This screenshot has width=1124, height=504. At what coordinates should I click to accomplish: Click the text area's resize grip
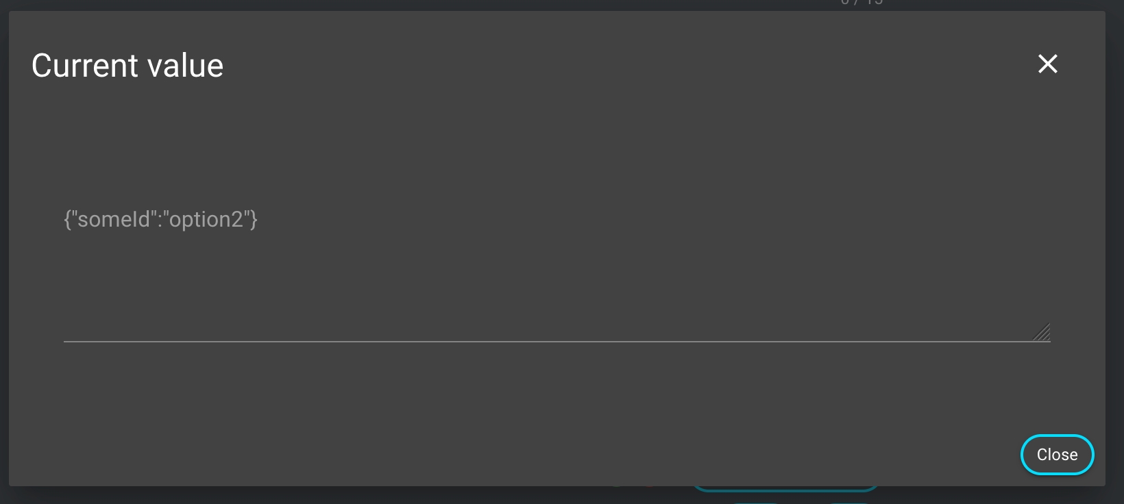[1042, 333]
